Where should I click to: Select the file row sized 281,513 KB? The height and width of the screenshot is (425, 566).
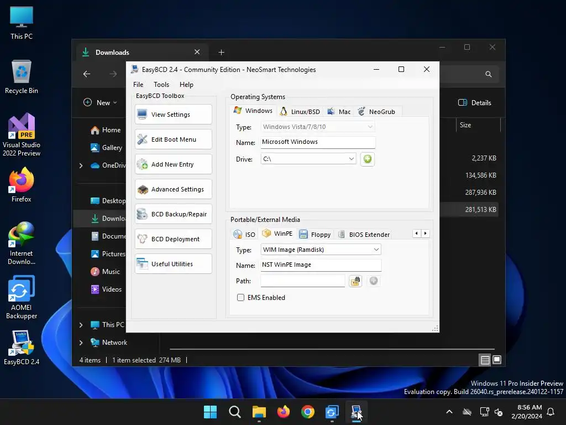coord(469,210)
